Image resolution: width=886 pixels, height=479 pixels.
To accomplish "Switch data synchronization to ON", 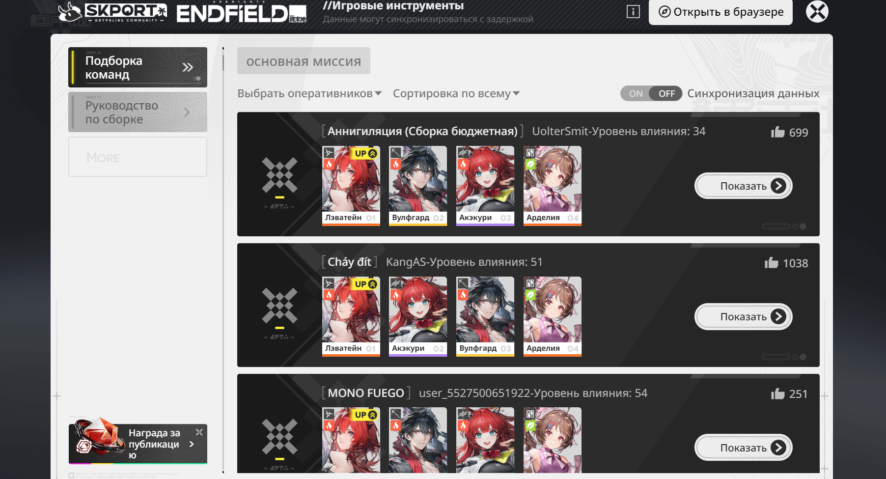I will (636, 93).
